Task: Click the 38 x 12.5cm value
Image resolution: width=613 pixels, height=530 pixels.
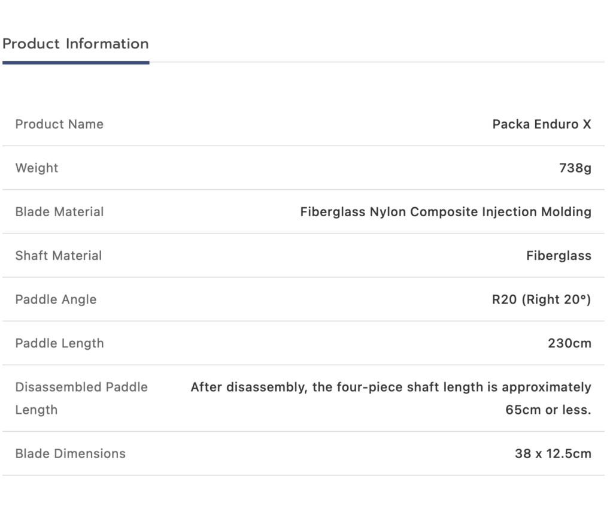Action: (553, 453)
